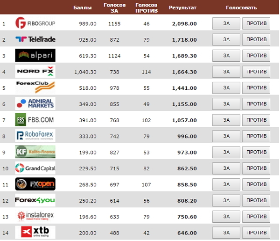Vote ПРОТИВ for Admiral Markets

[256, 104]
